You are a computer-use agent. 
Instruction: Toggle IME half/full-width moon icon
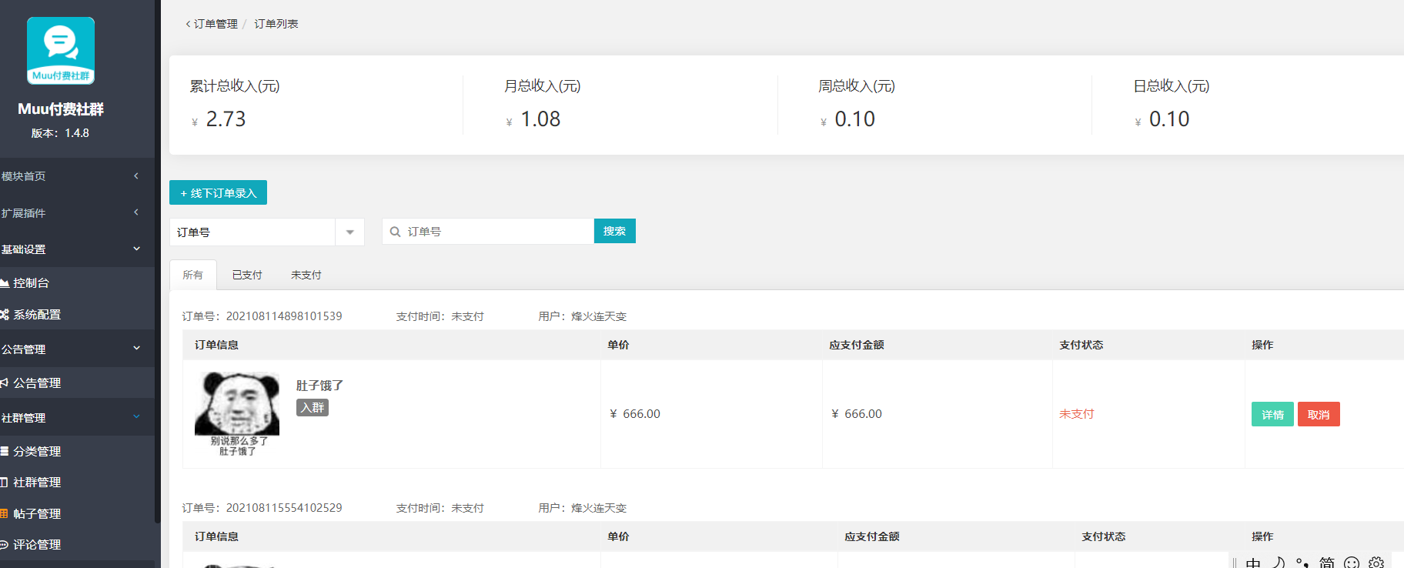tap(1278, 563)
